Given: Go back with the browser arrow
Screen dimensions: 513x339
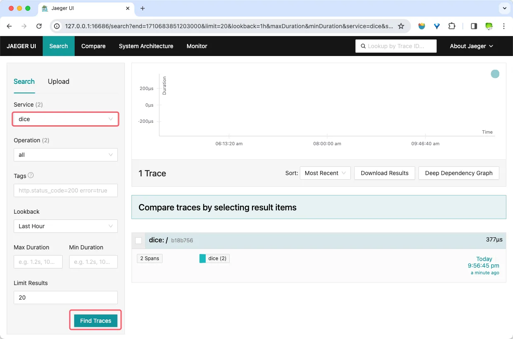Looking at the screenshot, I should coord(10,26).
